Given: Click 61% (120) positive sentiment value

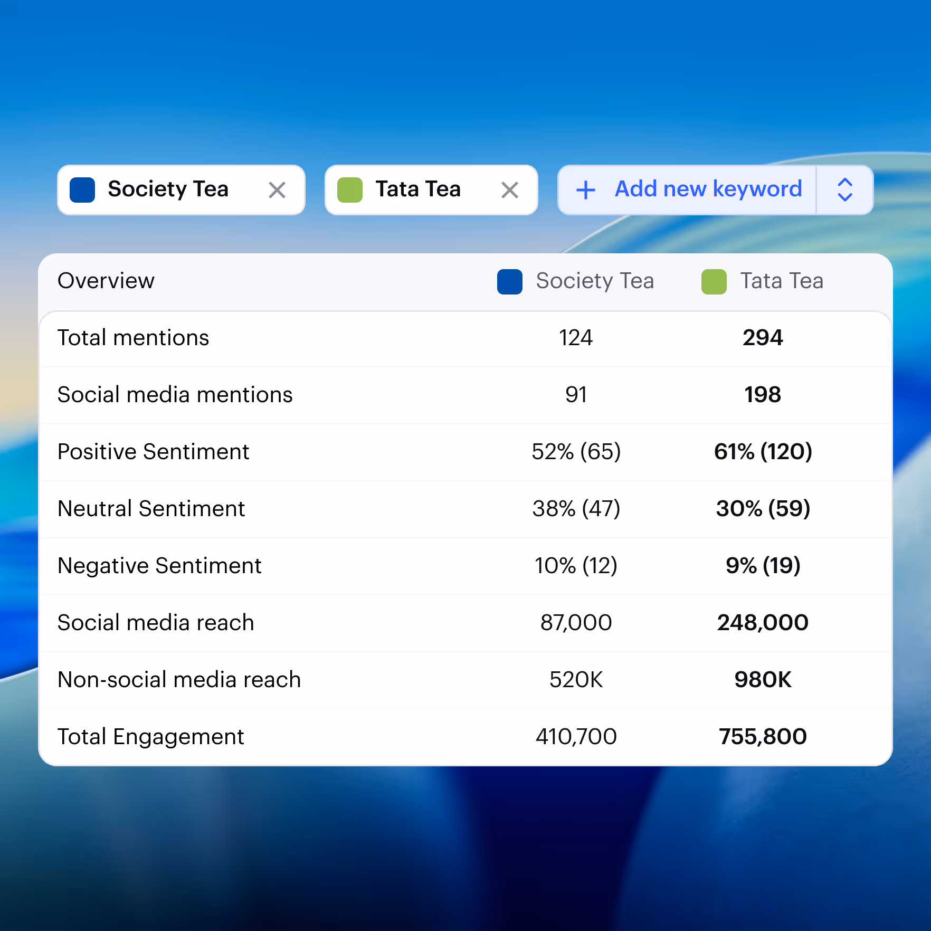Looking at the screenshot, I should pos(763,452).
